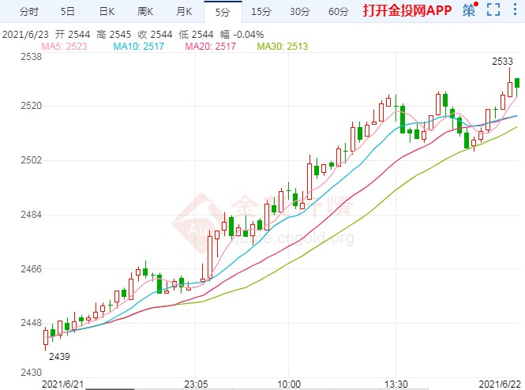This screenshot has height=390, width=525.
Task: Click the 13:30 time axis label
Action: 396,384
